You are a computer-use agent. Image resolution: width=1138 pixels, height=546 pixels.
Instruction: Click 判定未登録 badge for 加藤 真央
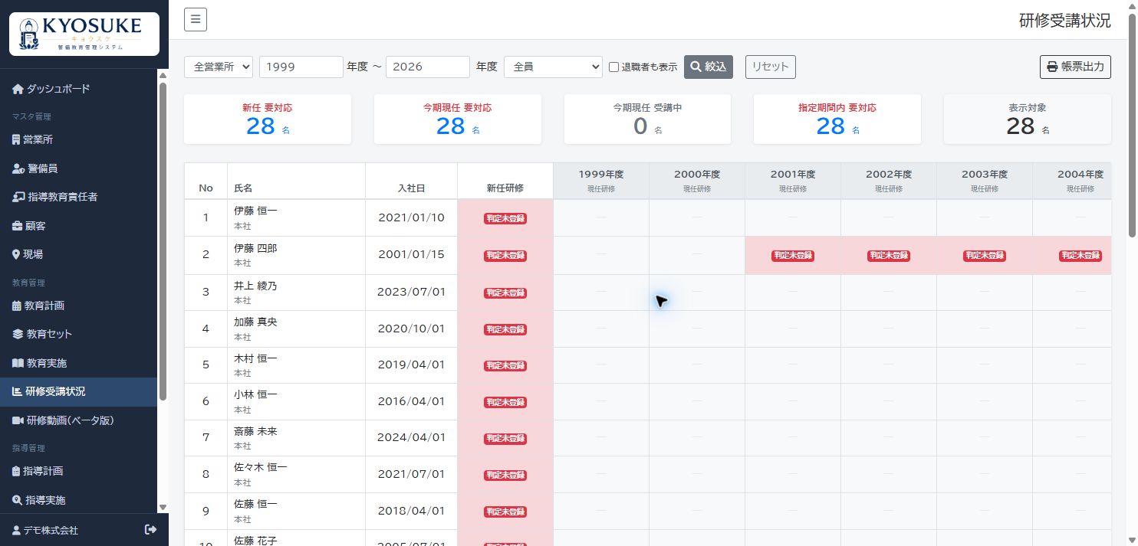pos(505,329)
